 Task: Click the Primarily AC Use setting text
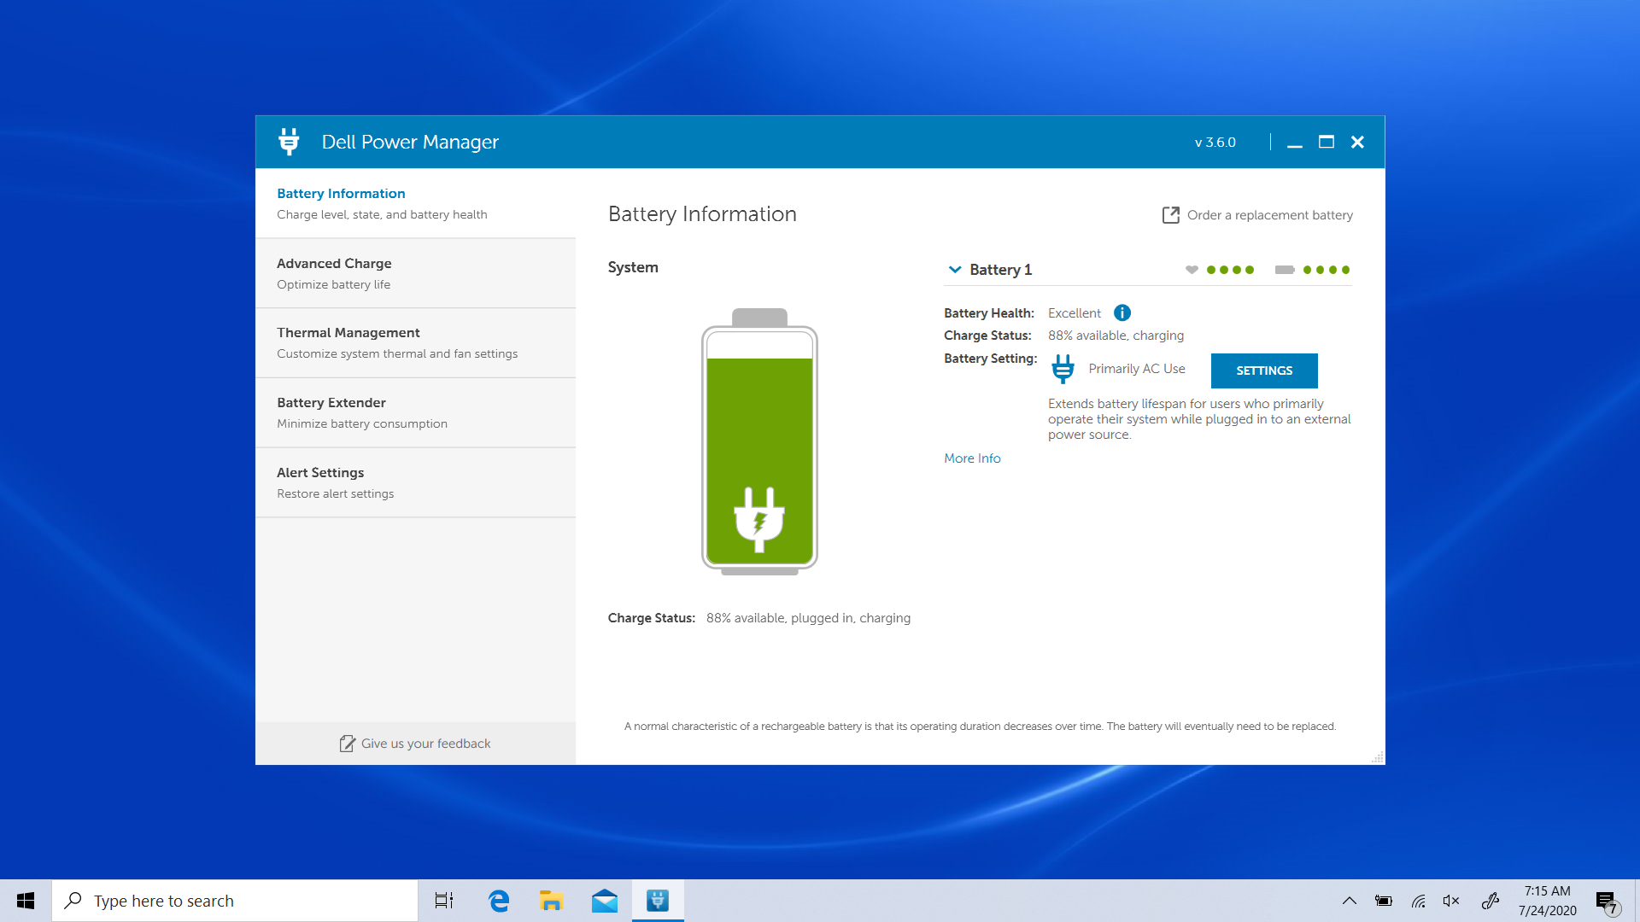[1136, 369]
